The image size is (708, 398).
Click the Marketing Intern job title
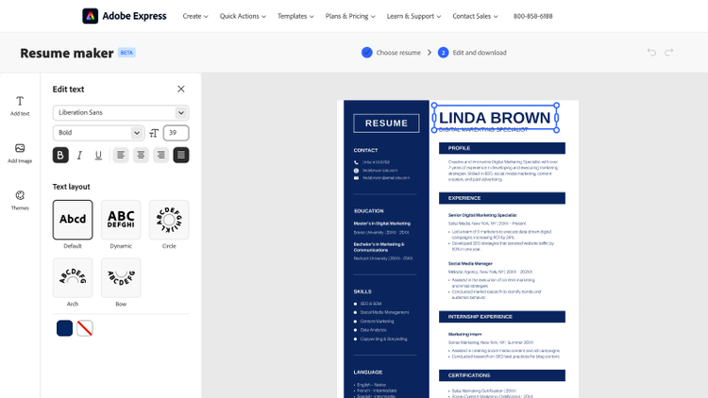click(x=464, y=335)
